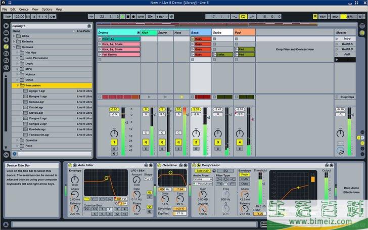
Task: Click the Punch-In switch icon
Action: pyautogui.click(x=235, y=17)
